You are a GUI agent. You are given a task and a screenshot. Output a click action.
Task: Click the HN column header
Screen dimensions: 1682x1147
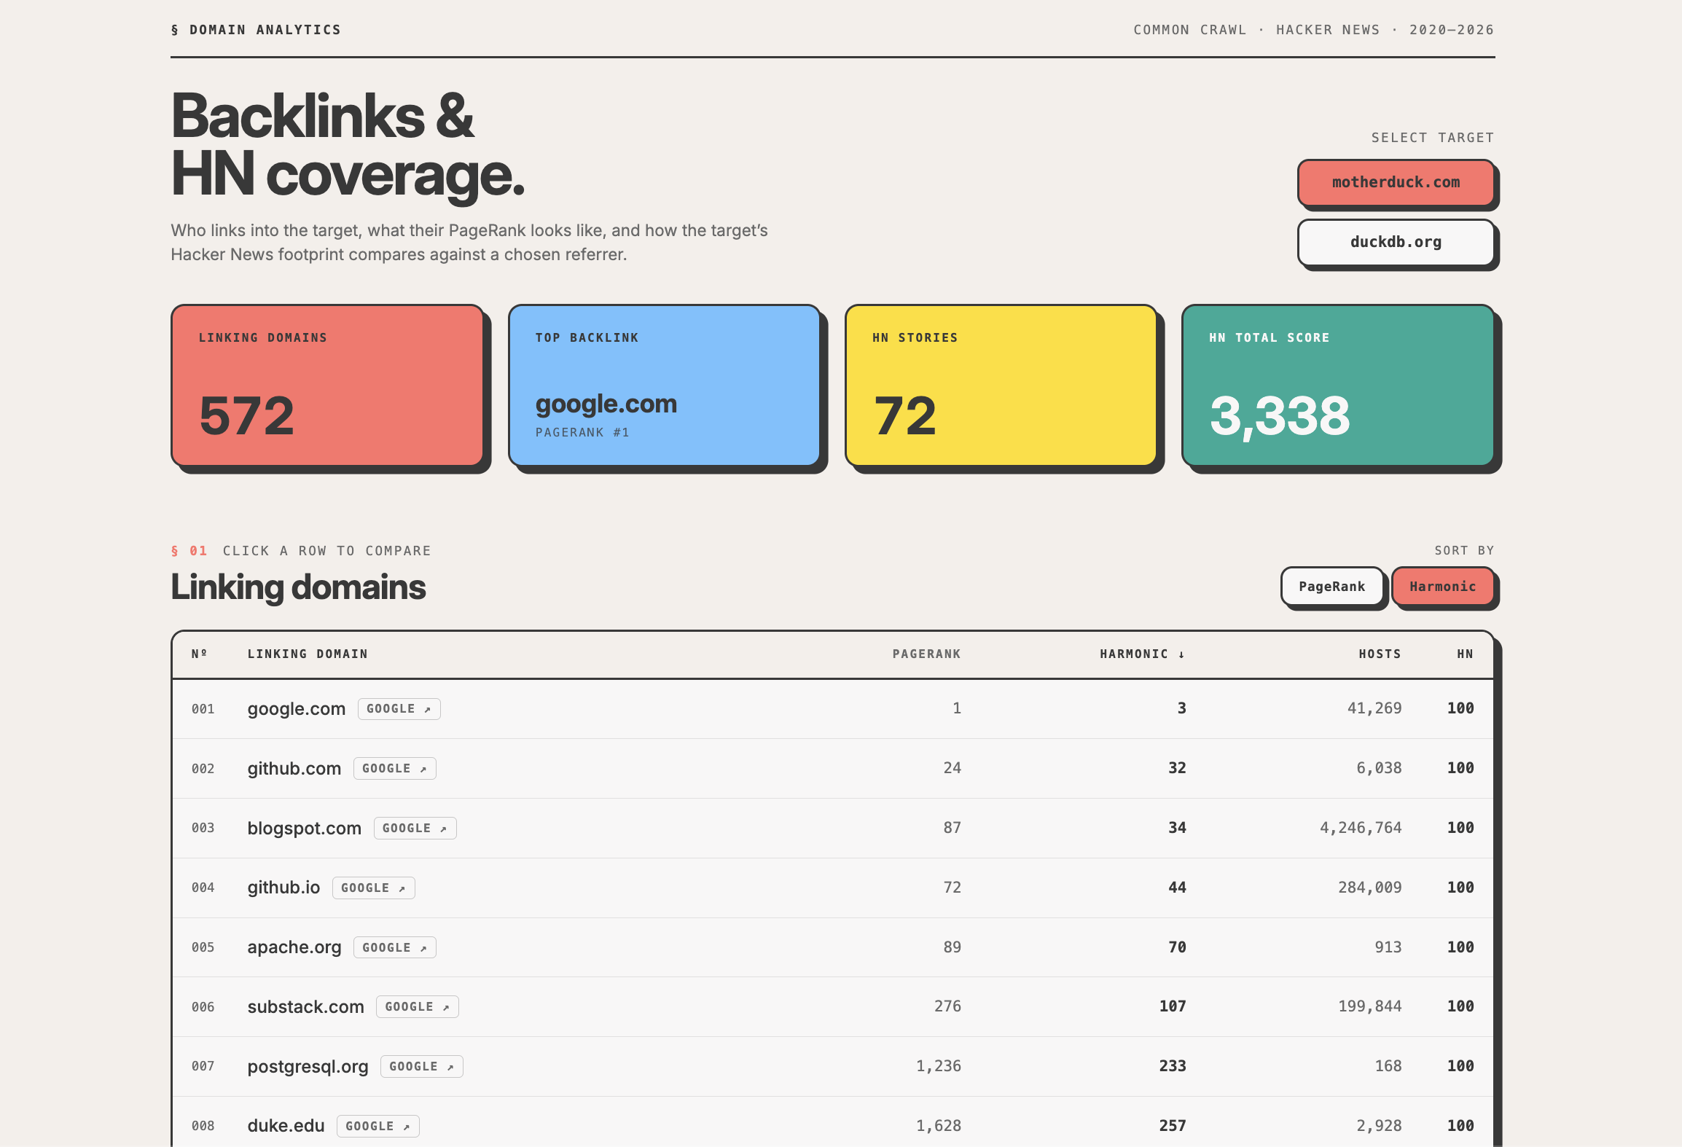pyautogui.click(x=1465, y=654)
